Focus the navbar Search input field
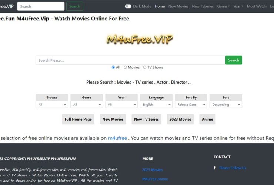 click(x=41, y=6)
